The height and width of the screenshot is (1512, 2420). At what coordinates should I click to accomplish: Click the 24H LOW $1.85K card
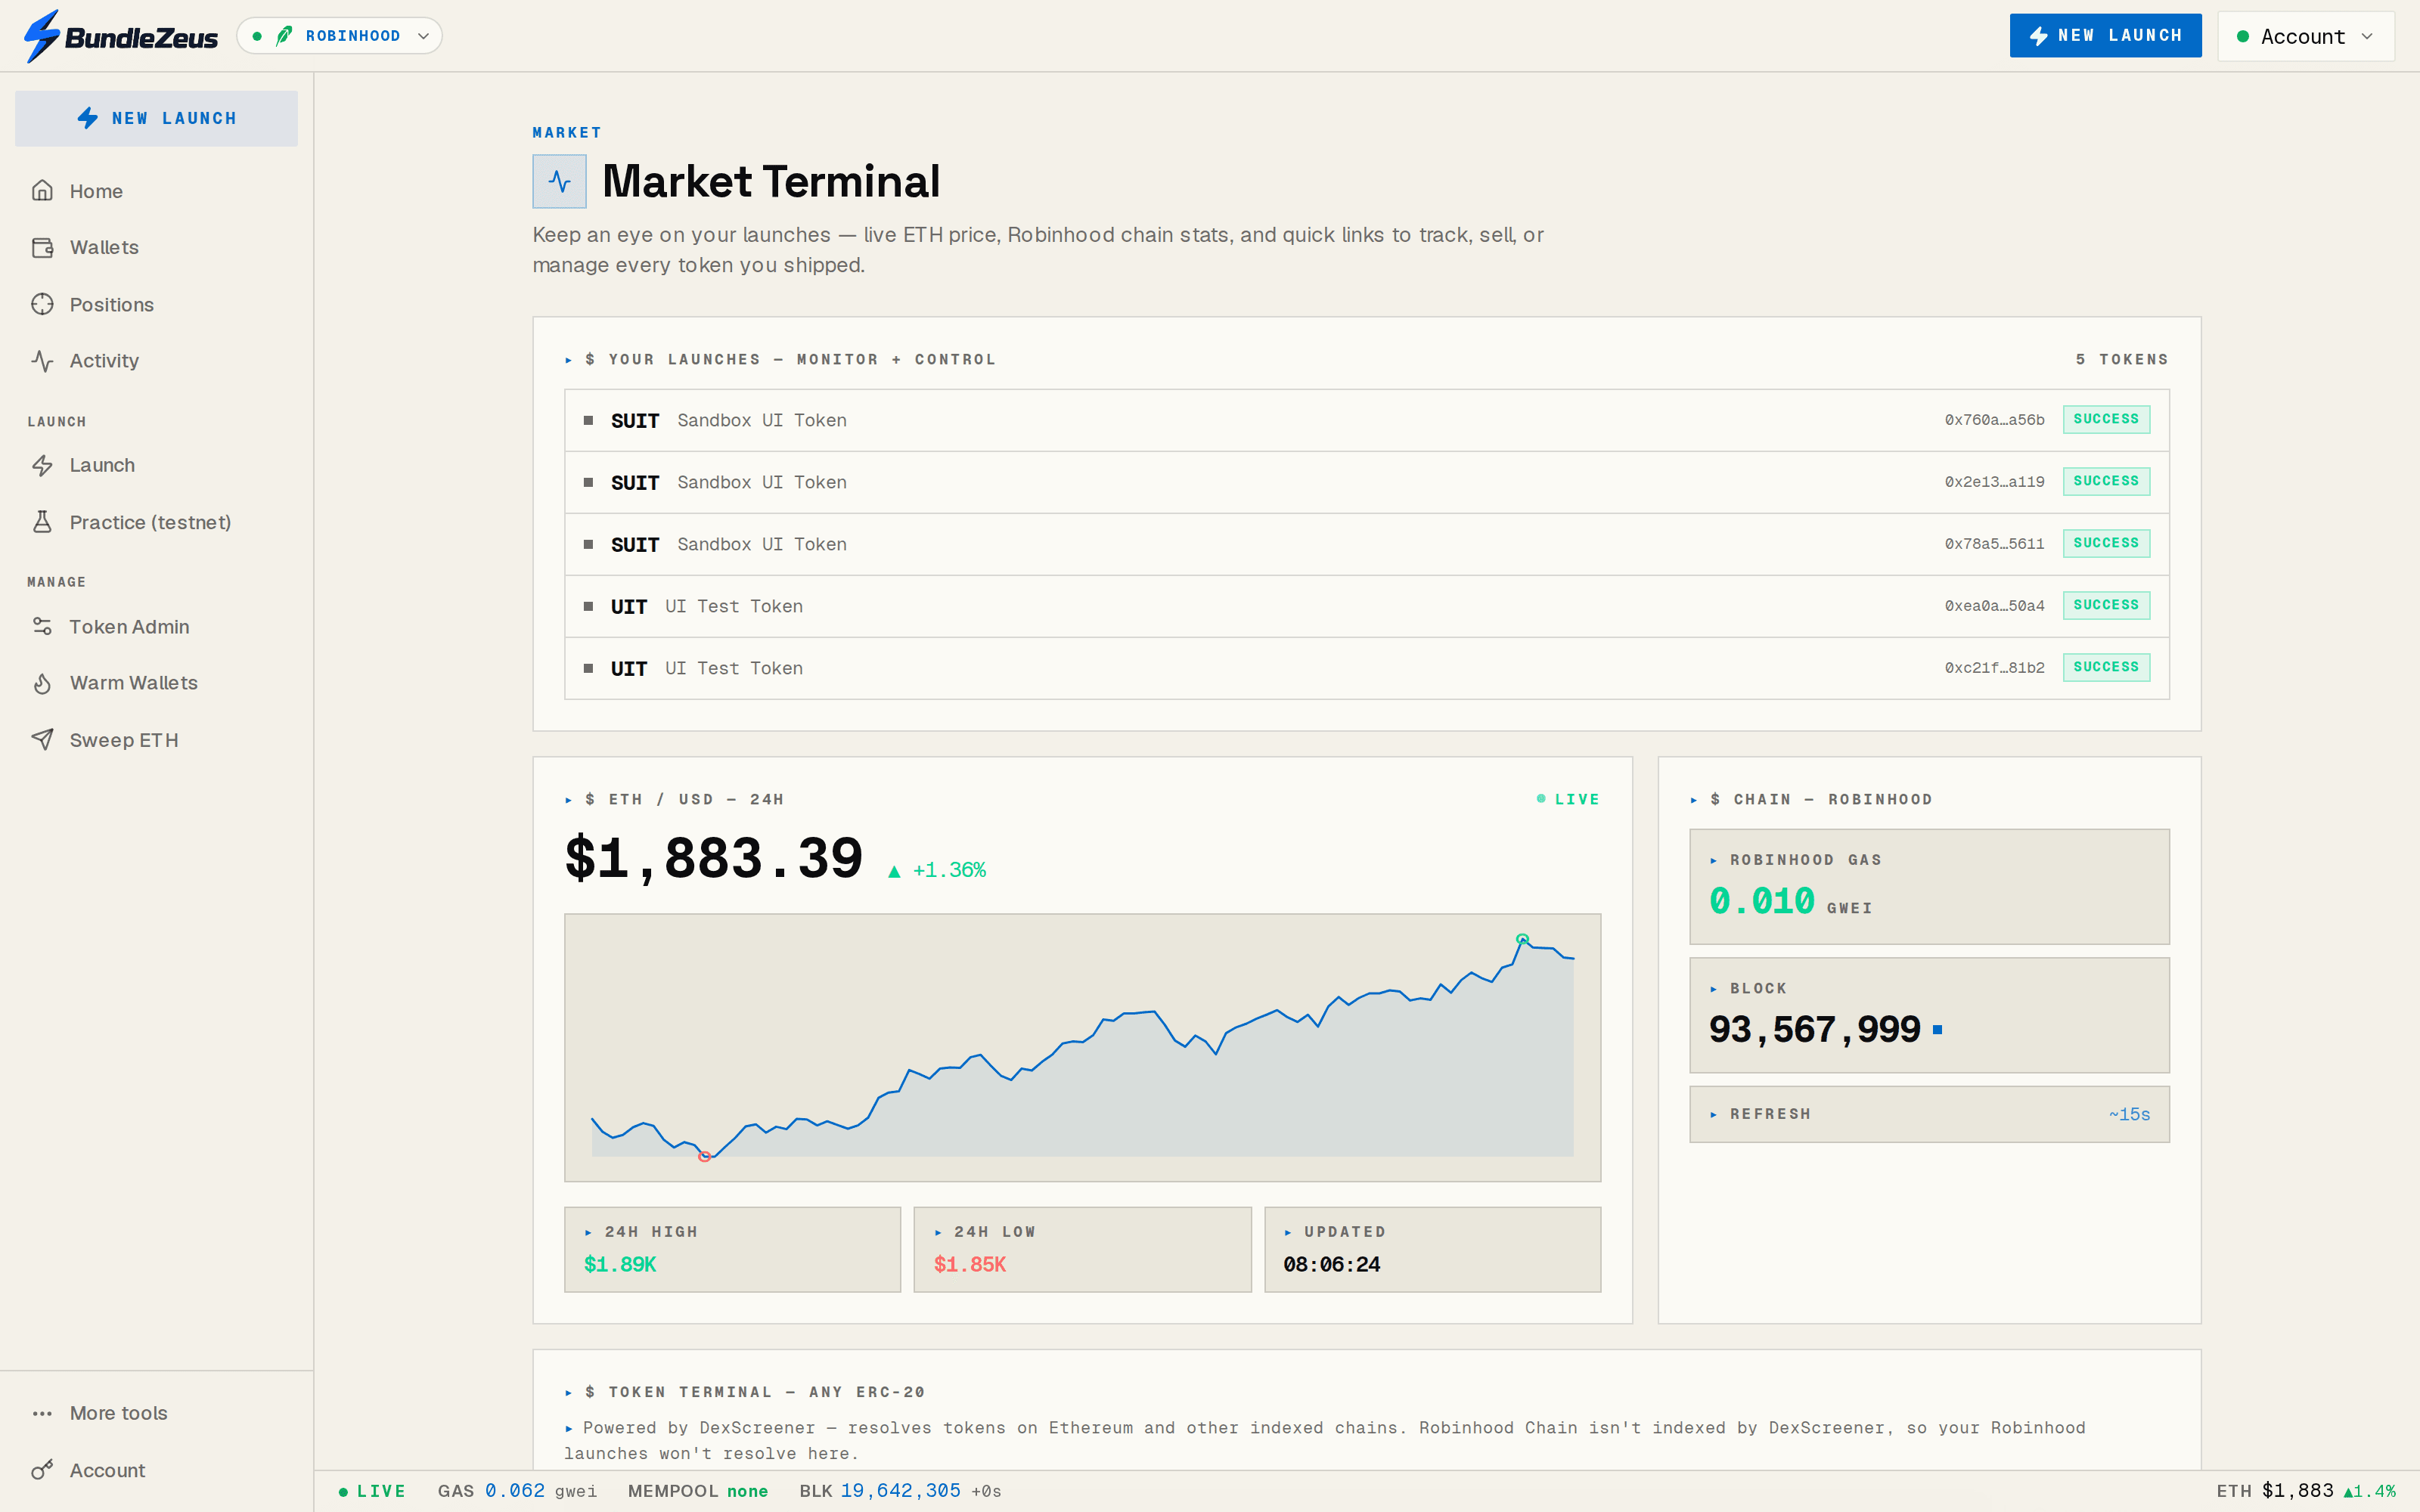pos(1082,1249)
